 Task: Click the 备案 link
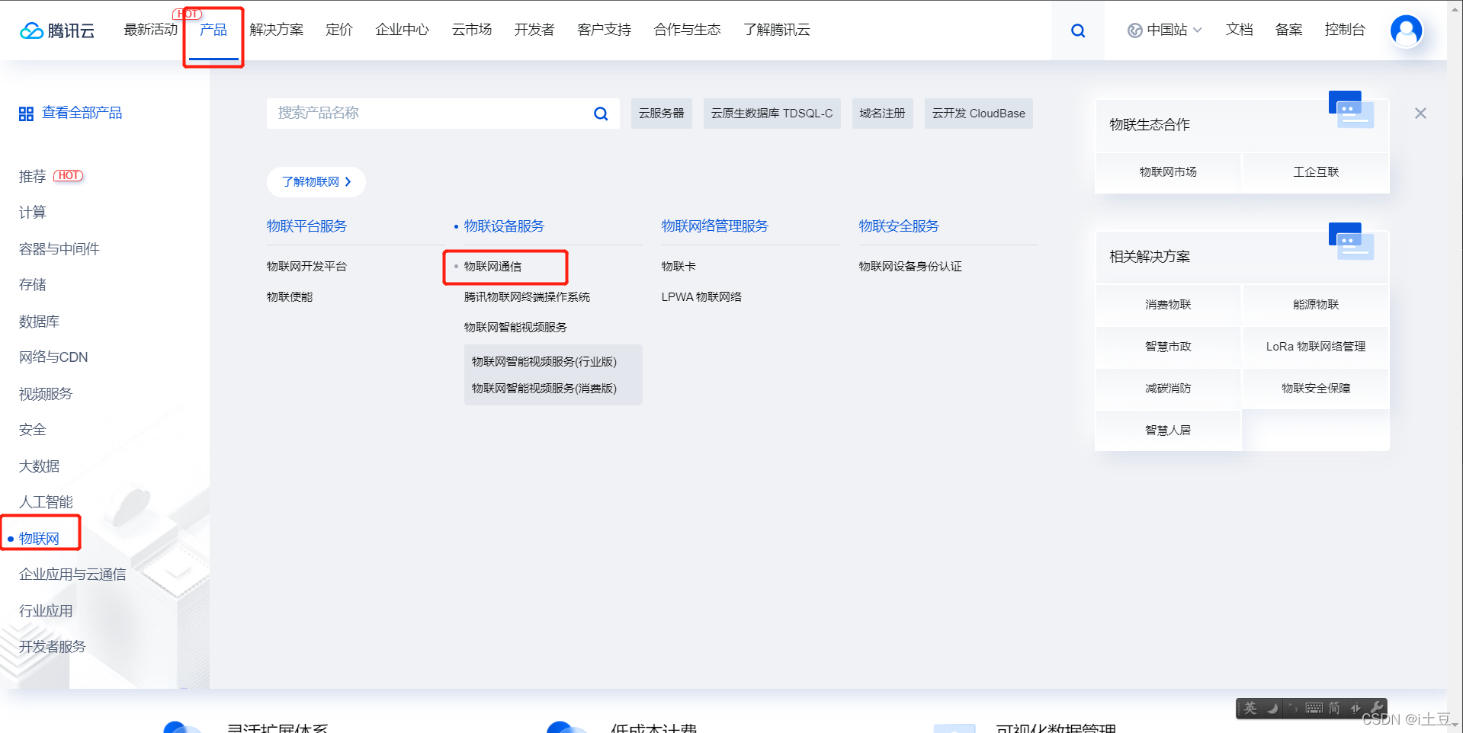point(1288,30)
